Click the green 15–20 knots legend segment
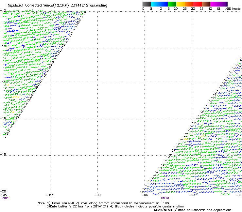 coord(172,4)
